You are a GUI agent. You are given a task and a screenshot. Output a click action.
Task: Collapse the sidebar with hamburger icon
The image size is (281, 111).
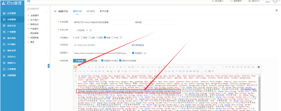(28, 1)
